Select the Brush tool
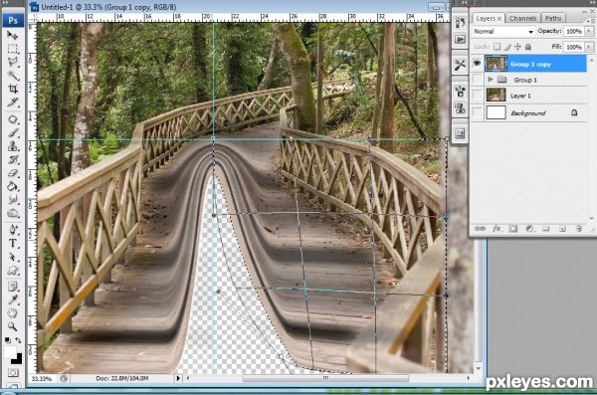 (x=13, y=132)
